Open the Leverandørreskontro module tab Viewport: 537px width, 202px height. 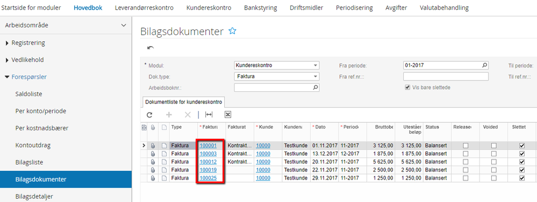(144, 8)
